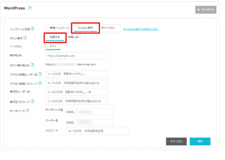Image resolution: width=225 pixels, height=160 pixels.
Task: Click the テスト移行 help icon
Action: 25,38
